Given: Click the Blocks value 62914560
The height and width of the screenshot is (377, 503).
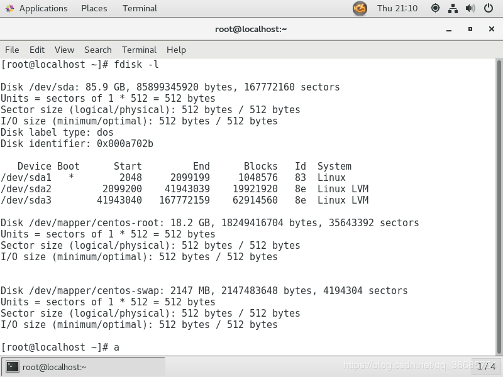Looking at the screenshot, I should point(255,200).
